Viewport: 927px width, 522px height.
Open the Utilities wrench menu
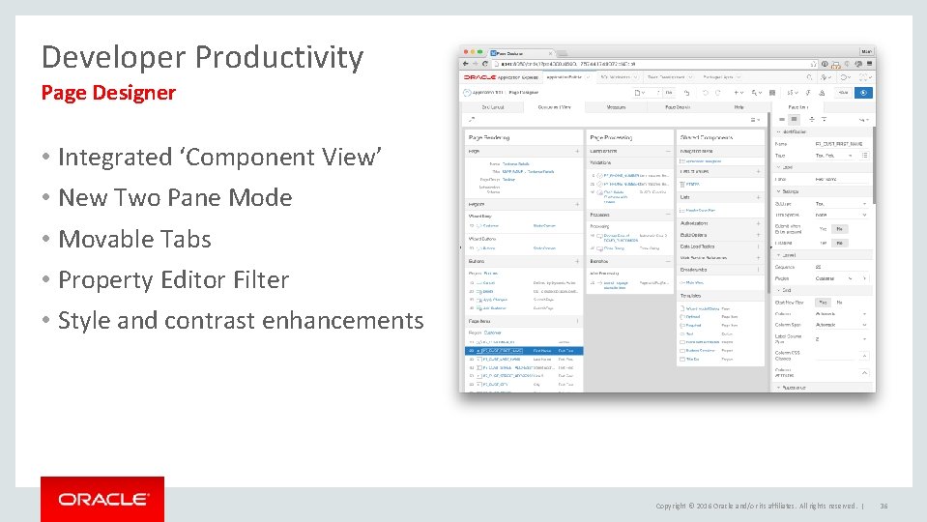[757, 93]
